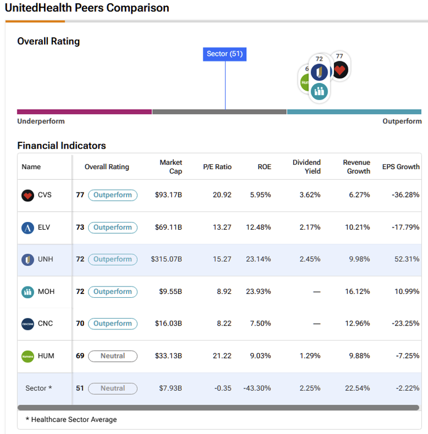Click the HUM ticker name
428x434 pixels.
click(46, 356)
